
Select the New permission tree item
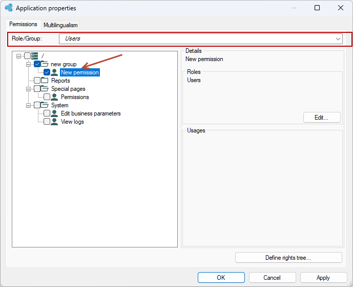tap(80, 72)
